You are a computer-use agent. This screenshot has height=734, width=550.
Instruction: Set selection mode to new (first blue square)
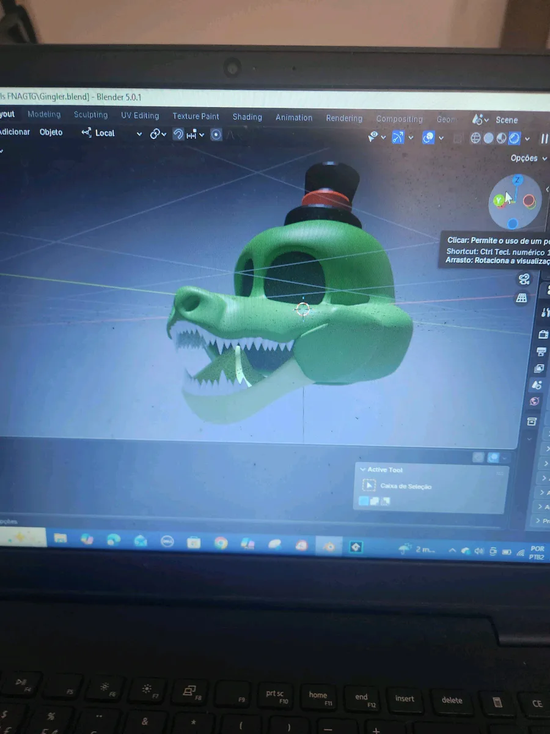pyautogui.click(x=364, y=501)
